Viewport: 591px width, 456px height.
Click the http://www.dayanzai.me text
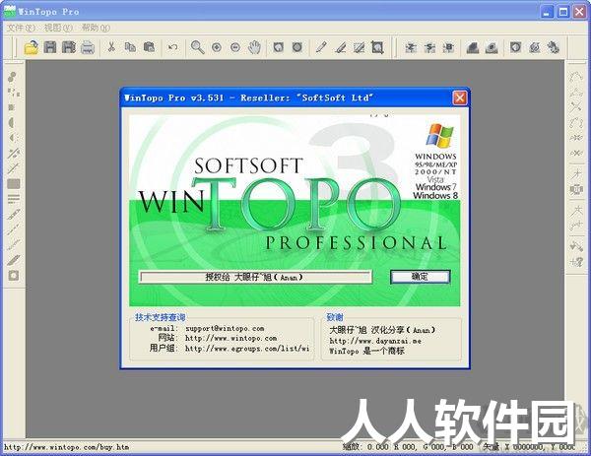pos(375,341)
